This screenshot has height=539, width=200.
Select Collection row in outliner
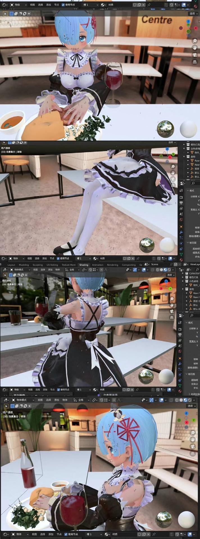tap(194, 274)
